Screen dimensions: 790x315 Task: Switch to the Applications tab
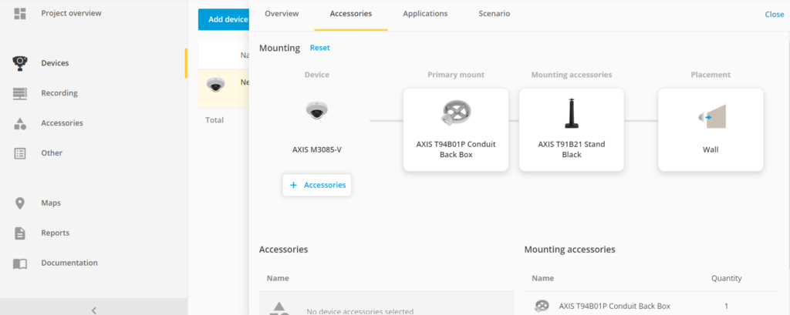pos(425,14)
